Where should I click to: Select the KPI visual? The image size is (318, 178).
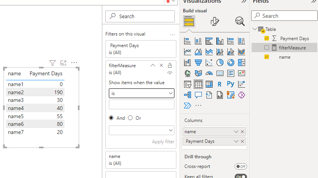pos(241,73)
